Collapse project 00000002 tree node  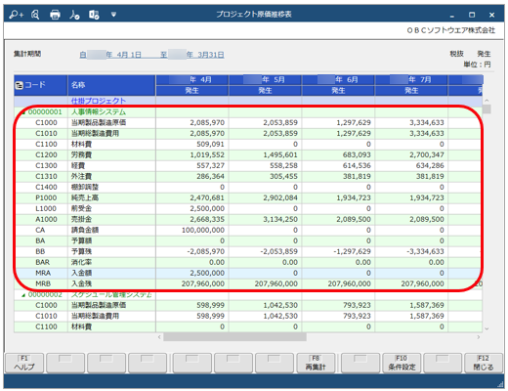point(23,295)
